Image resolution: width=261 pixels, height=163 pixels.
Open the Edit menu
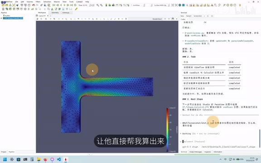coord(22,2)
